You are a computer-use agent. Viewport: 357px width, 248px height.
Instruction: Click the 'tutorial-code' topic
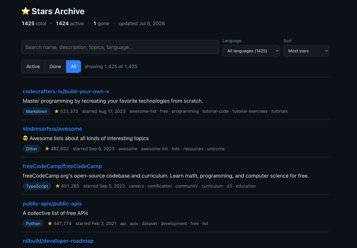click(215, 111)
